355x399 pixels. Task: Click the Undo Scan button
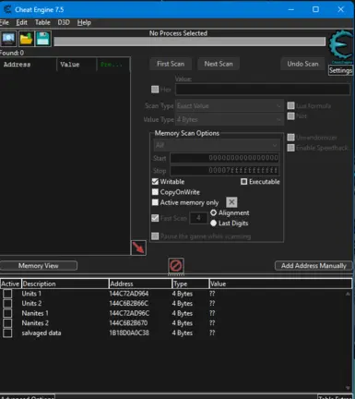[302, 64]
